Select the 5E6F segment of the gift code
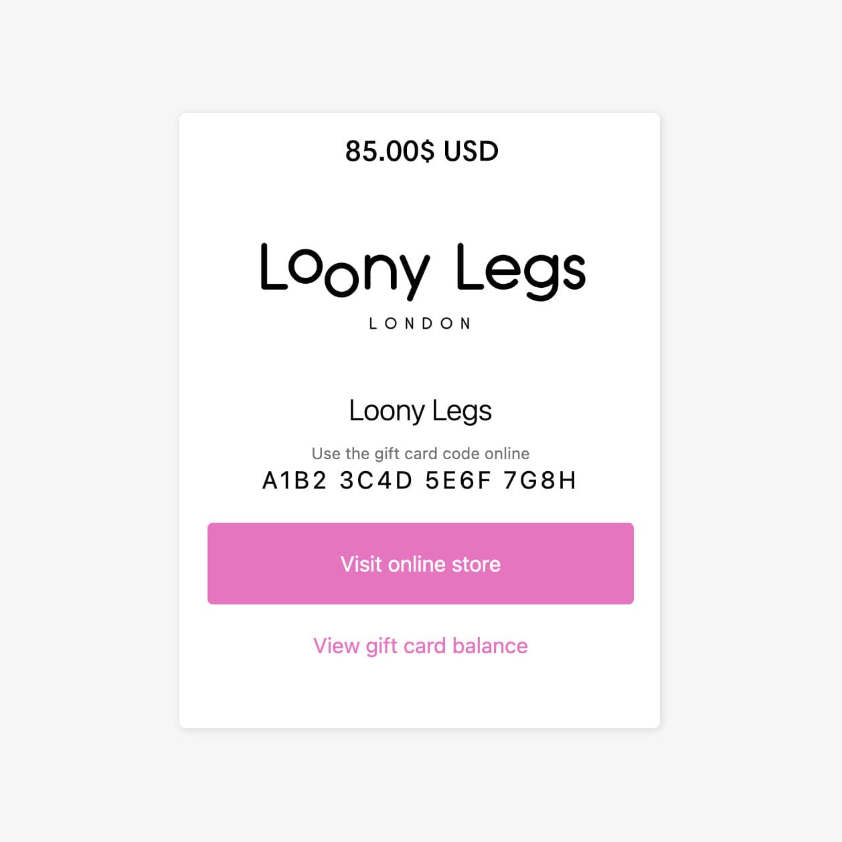 tap(458, 481)
